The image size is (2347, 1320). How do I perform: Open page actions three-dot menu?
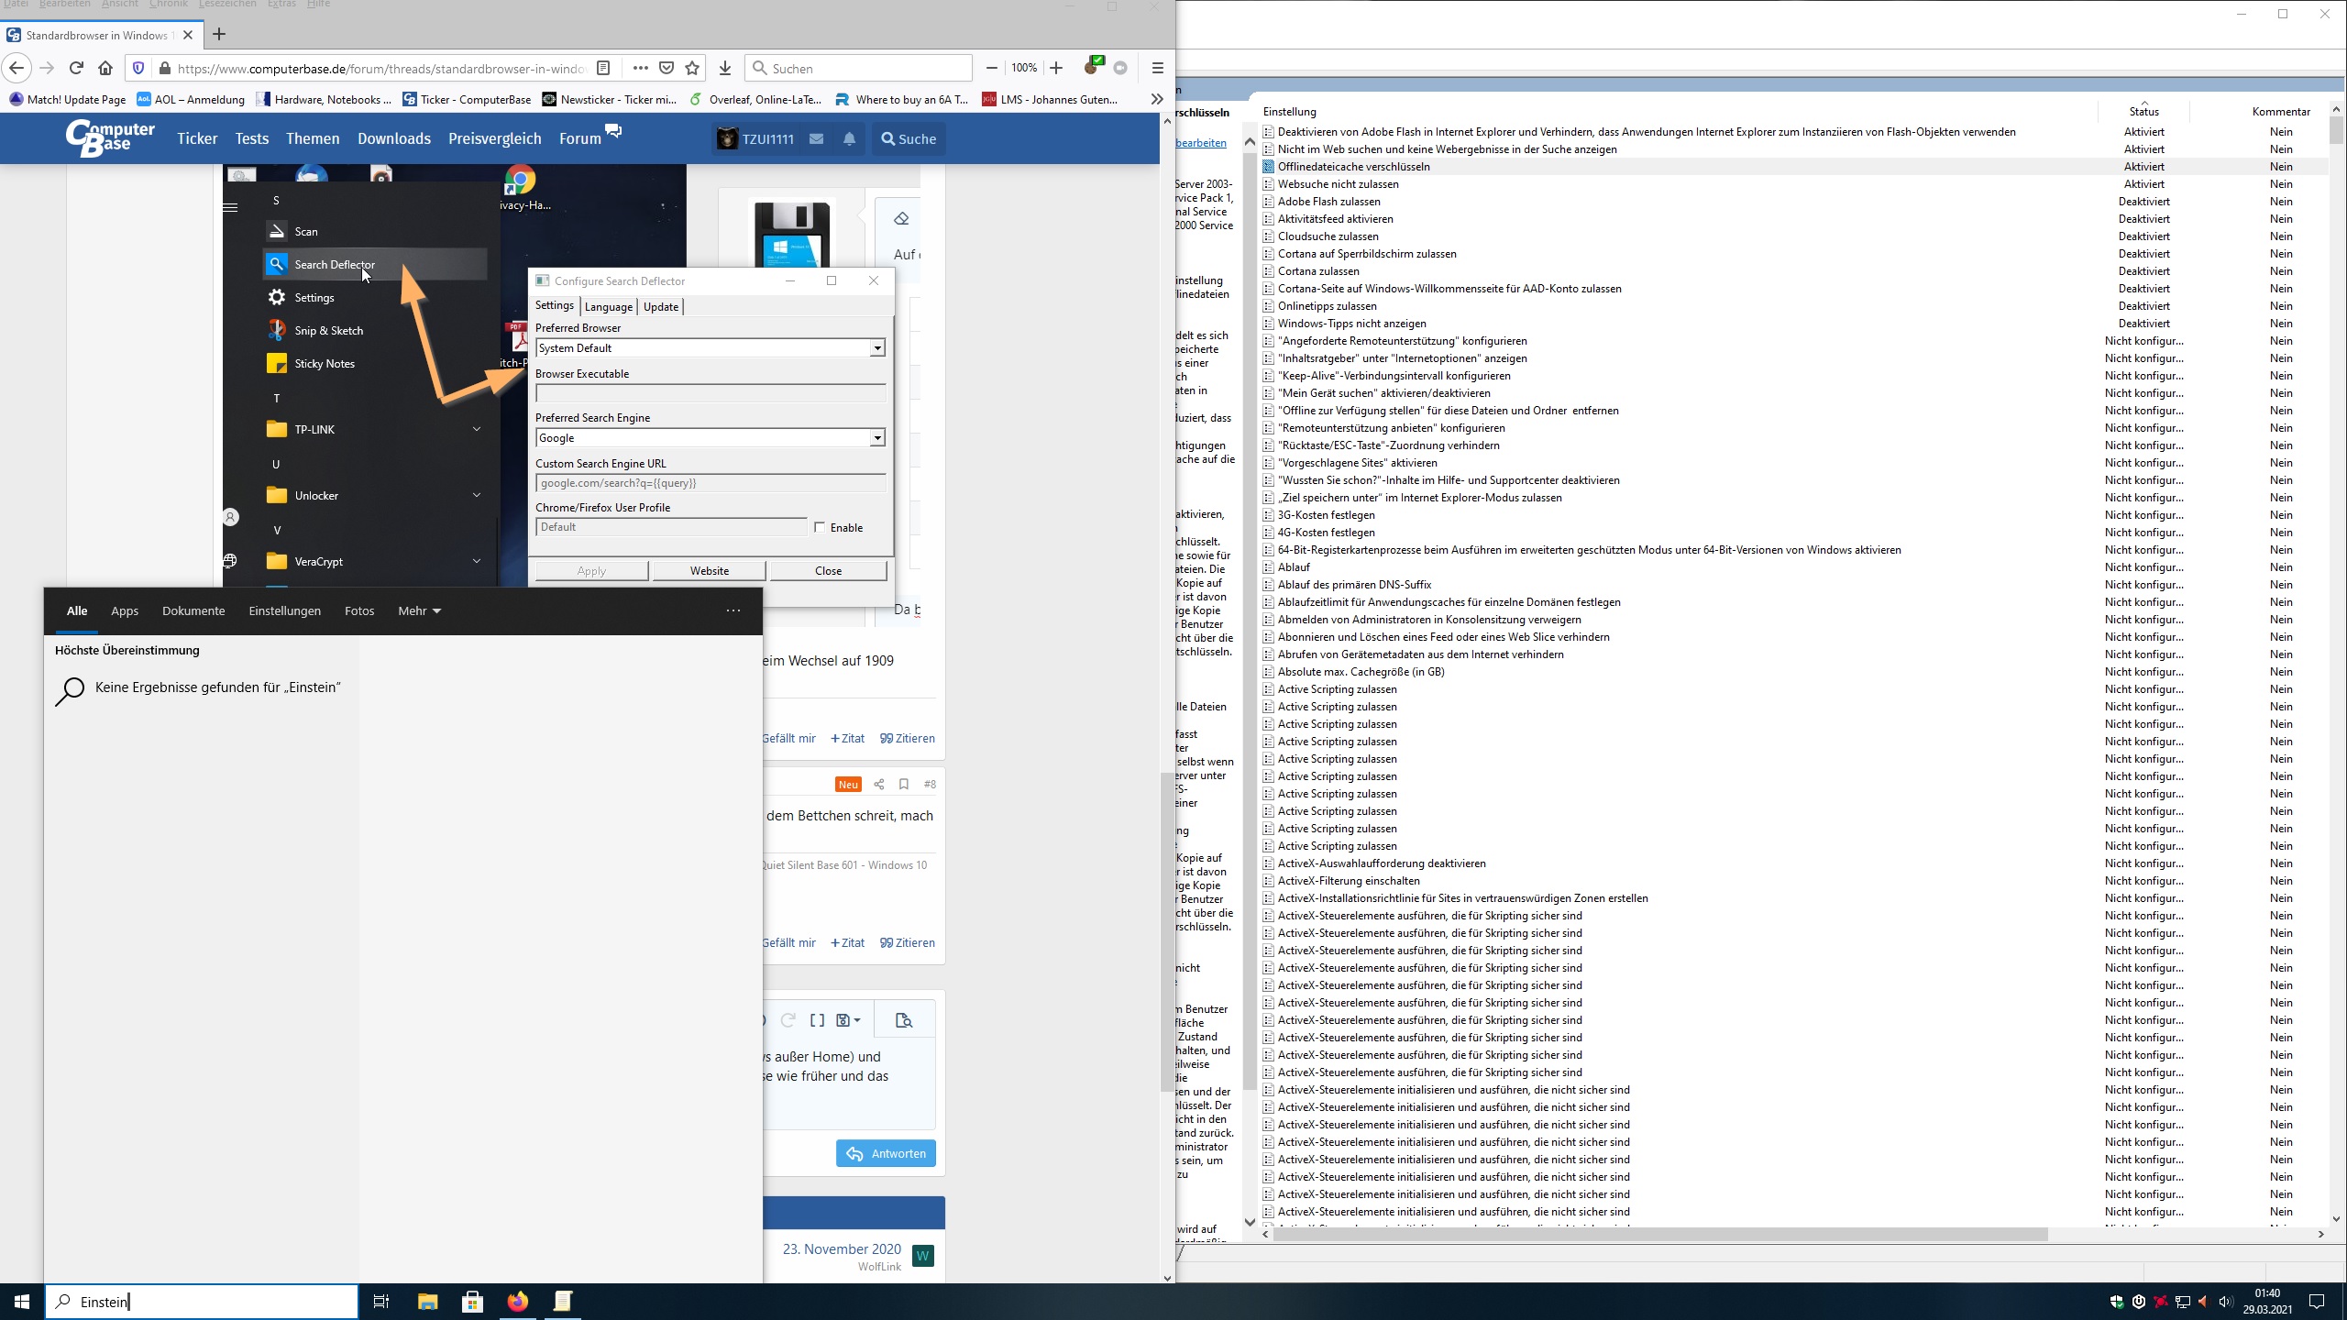coord(641,68)
